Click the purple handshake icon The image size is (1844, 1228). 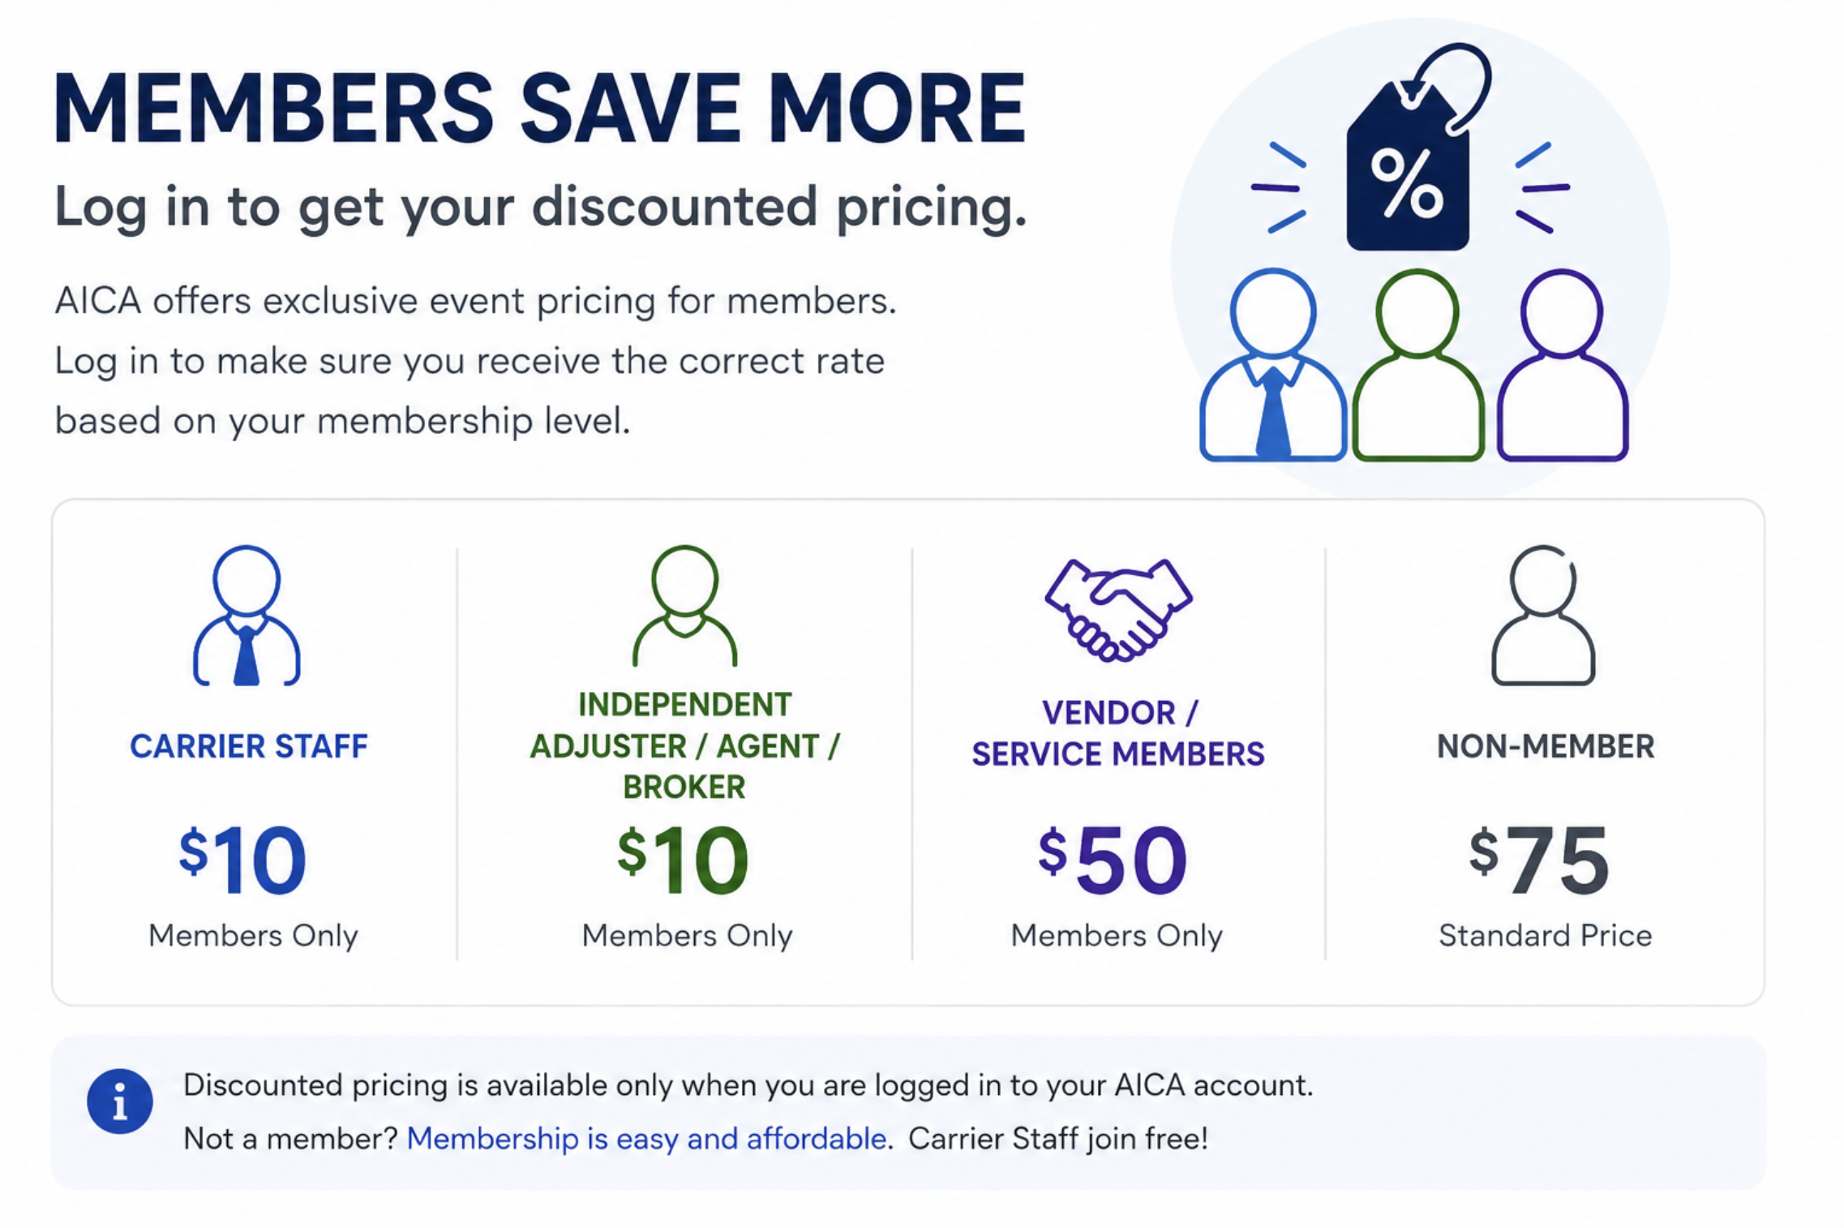tap(1118, 610)
